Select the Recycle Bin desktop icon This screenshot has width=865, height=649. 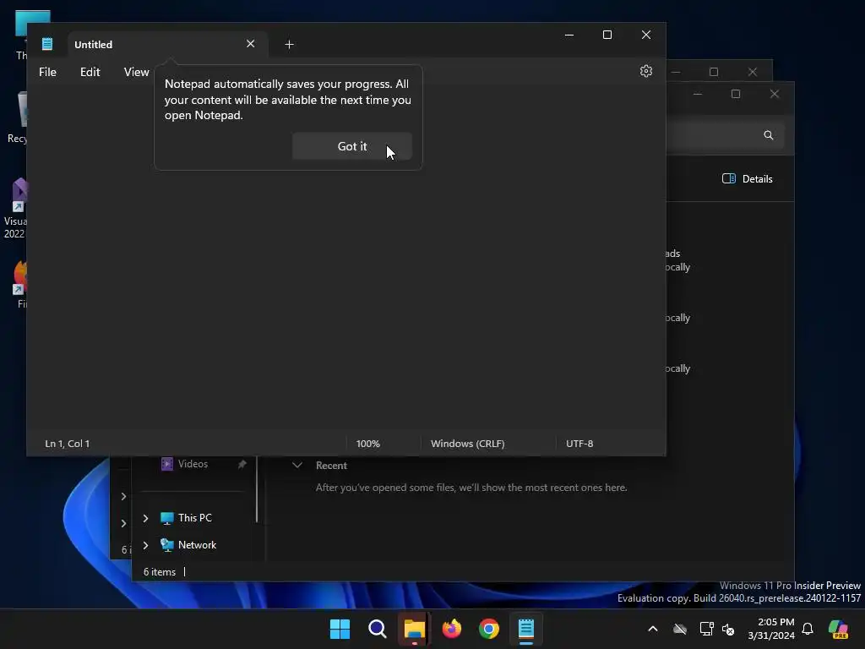tap(17, 118)
